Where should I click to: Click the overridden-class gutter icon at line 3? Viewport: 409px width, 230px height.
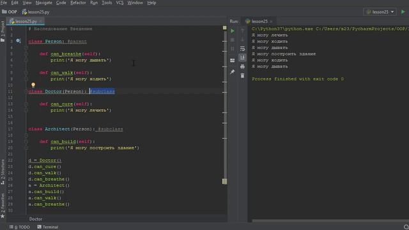pos(18,41)
